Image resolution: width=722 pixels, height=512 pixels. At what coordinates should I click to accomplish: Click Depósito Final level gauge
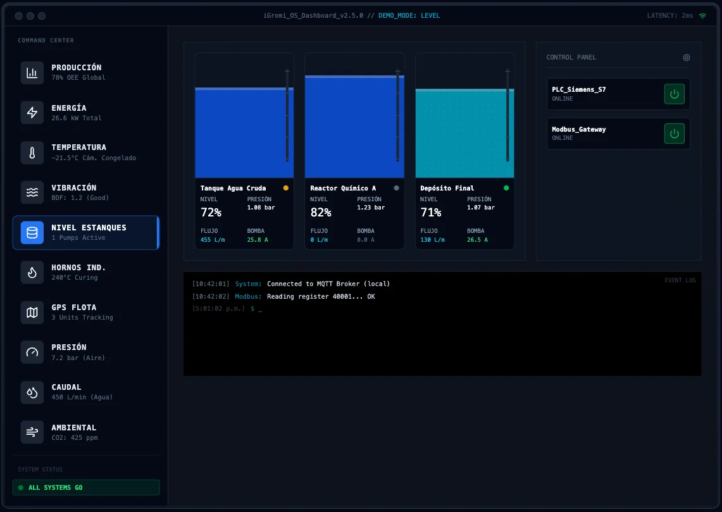click(x=508, y=115)
